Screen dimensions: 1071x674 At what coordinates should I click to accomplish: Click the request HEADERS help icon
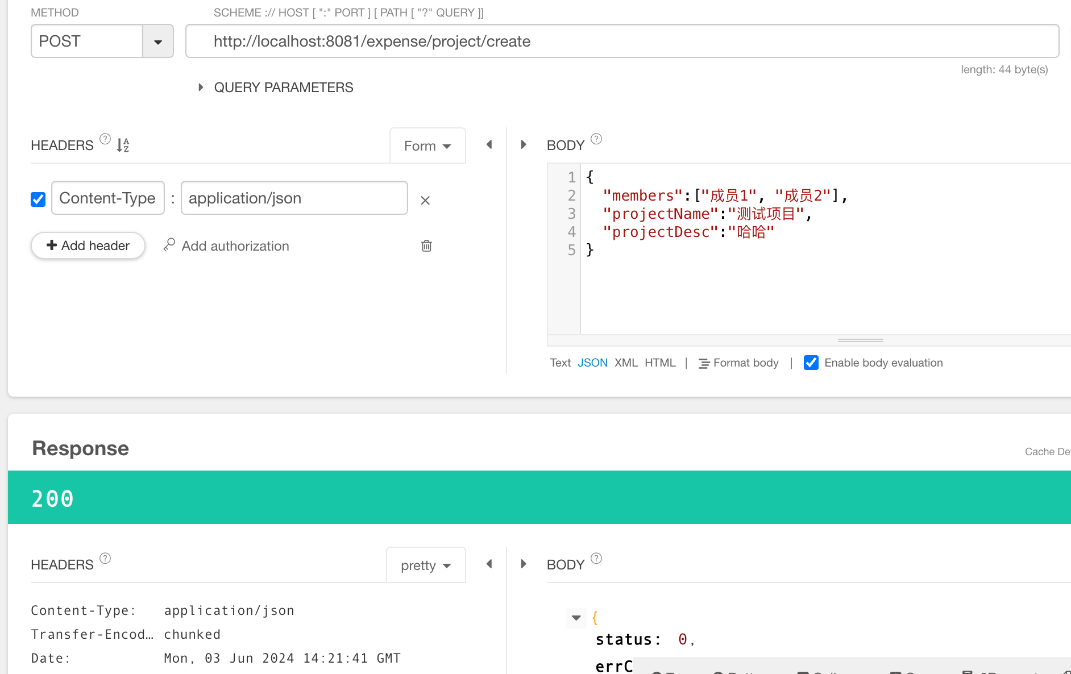[x=105, y=139]
